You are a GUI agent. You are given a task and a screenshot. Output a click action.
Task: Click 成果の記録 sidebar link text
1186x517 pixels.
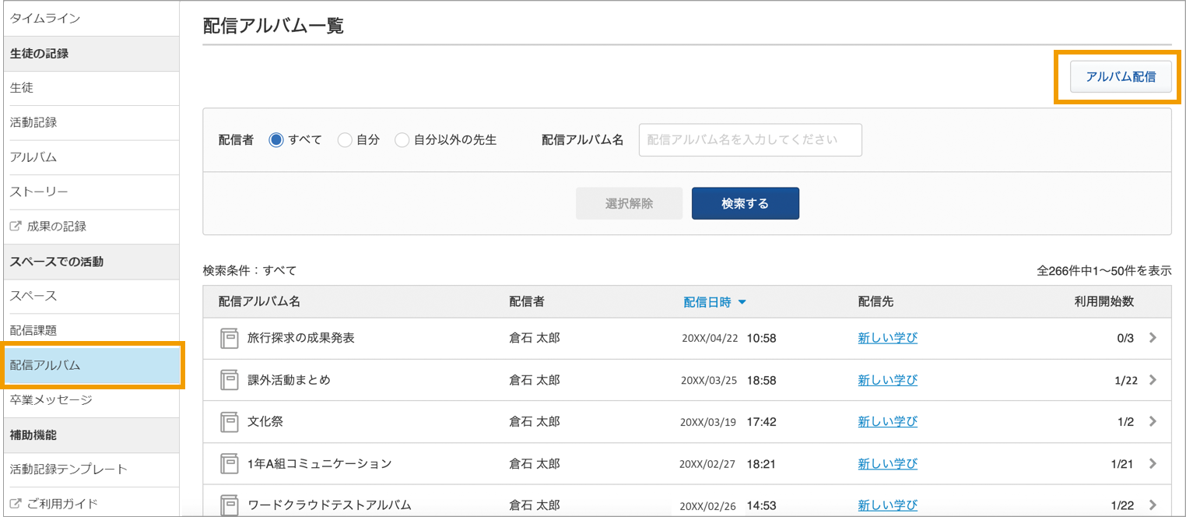pos(57,227)
